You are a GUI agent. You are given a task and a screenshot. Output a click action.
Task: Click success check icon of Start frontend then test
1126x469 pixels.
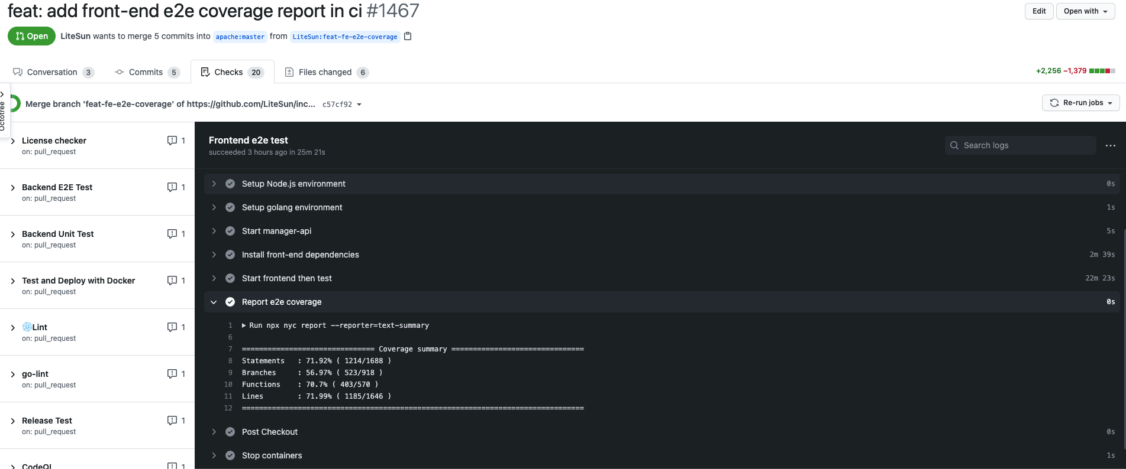(230, 278)
